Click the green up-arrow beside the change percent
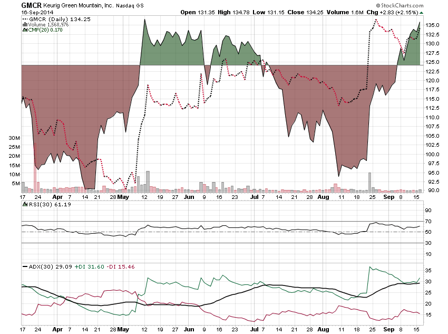This screenshot has width=448, height=334. coord(422,13)
